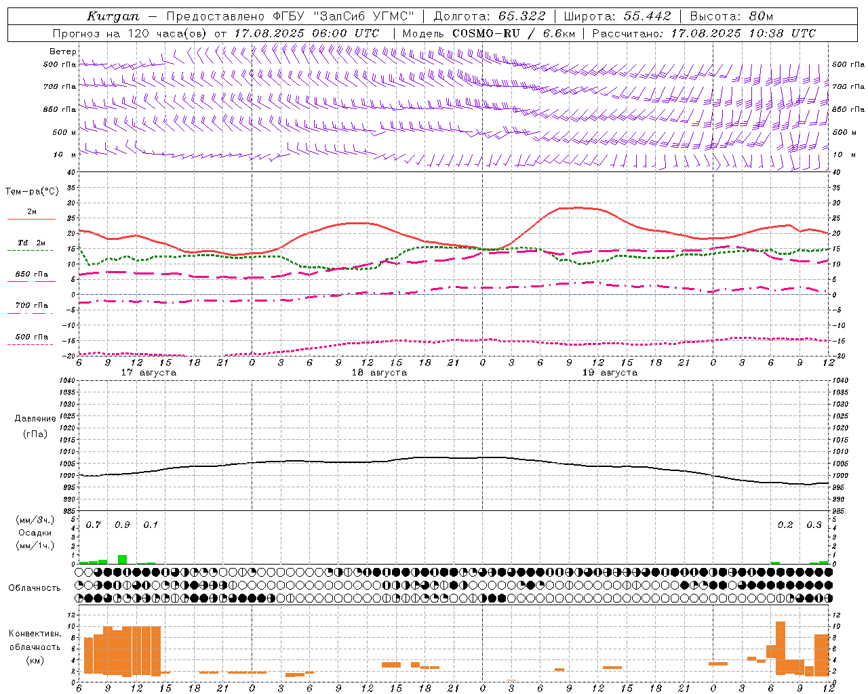868x694 pixels.
Task: Click the "(мм/1ч.)" precipitation unit label
Action: [35, 546]
